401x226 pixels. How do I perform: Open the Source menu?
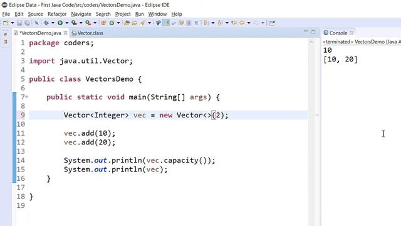pos(35,14)
